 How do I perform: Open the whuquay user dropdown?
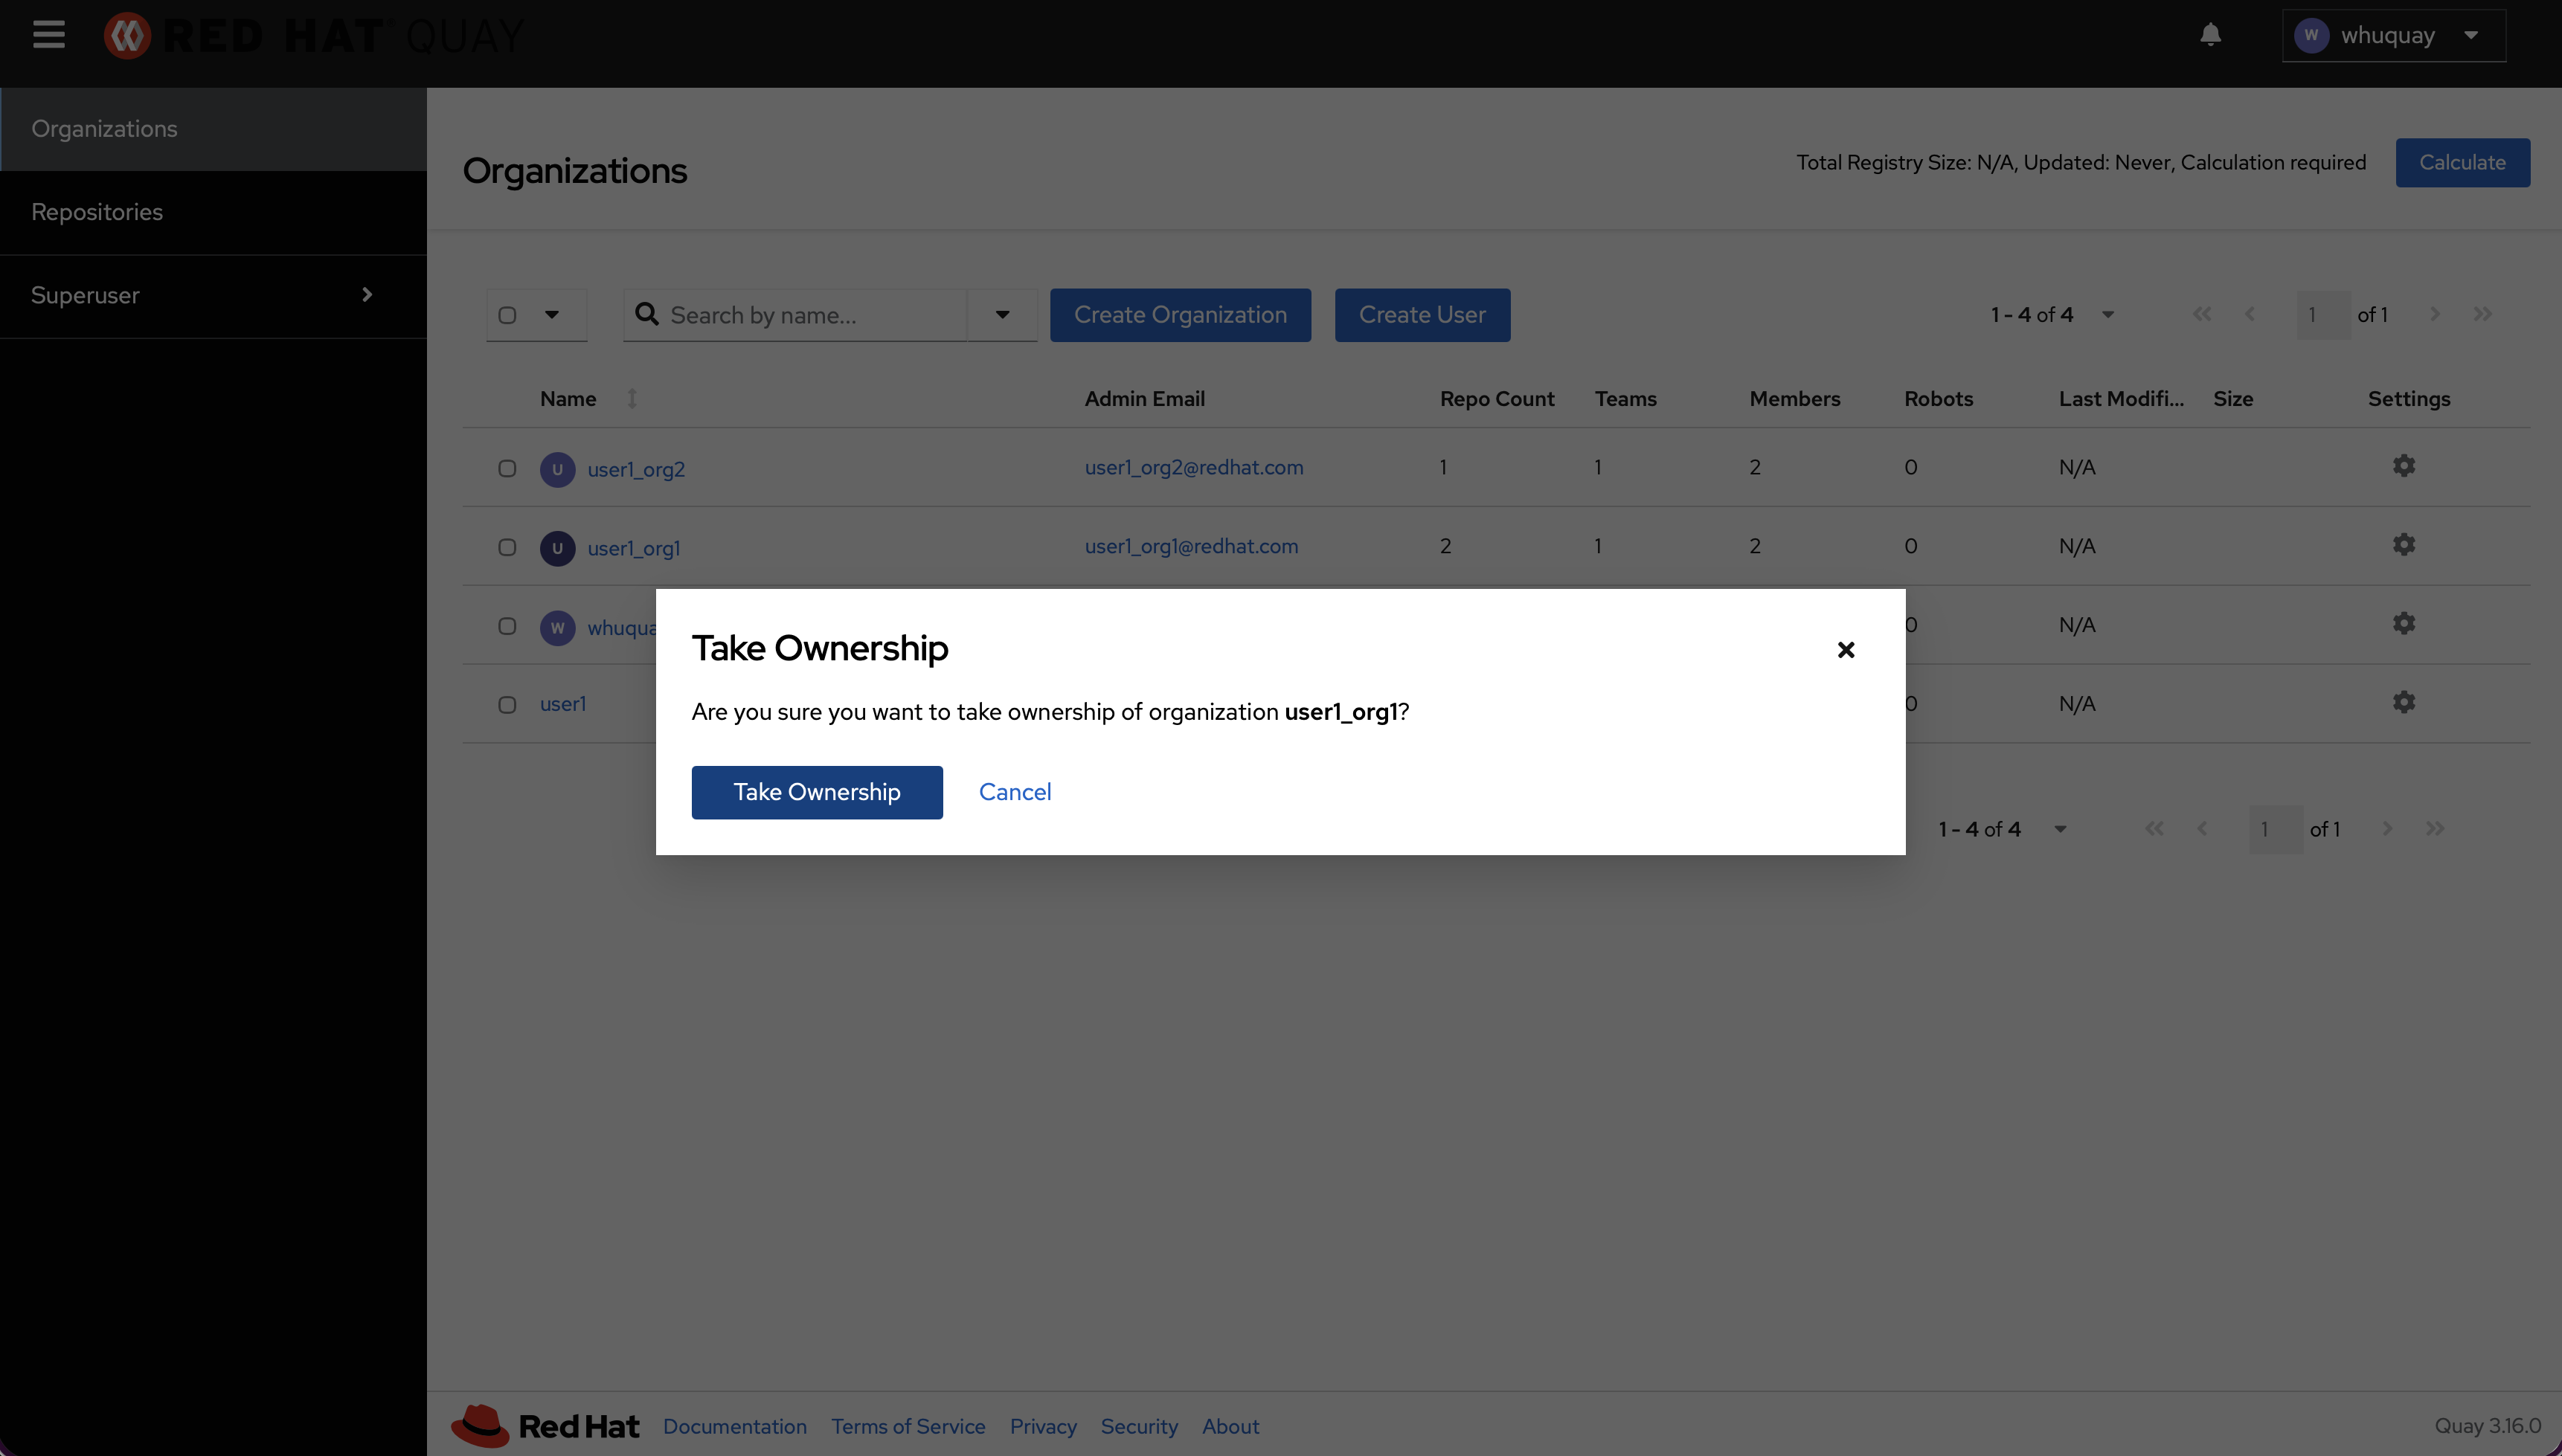[x=2393, y=36]
